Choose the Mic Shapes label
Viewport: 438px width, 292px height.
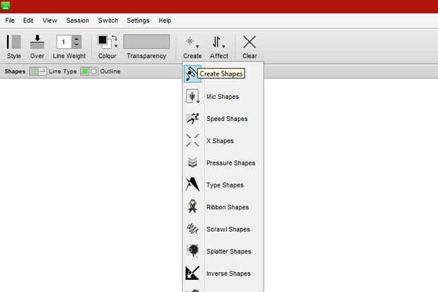click(x=223, y=97)
